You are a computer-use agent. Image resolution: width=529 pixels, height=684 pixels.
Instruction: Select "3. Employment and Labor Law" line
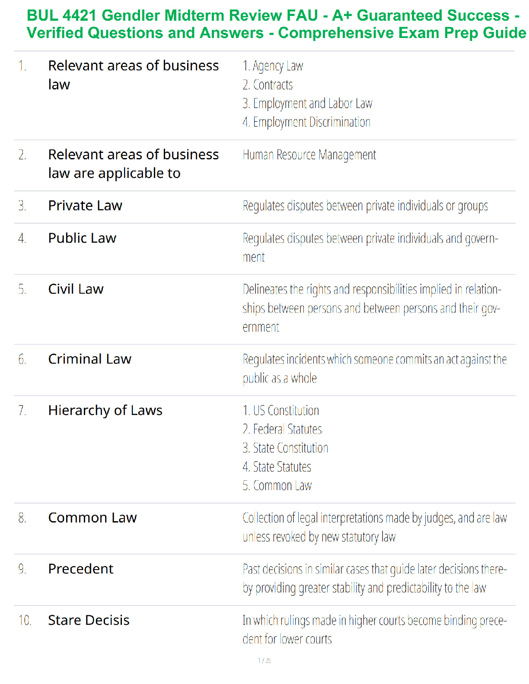tap(307, 104)
